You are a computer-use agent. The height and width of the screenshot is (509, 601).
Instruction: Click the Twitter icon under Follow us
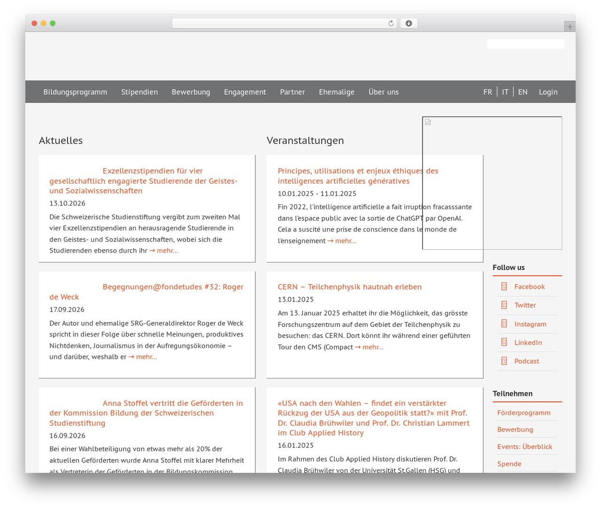point(504,305)
